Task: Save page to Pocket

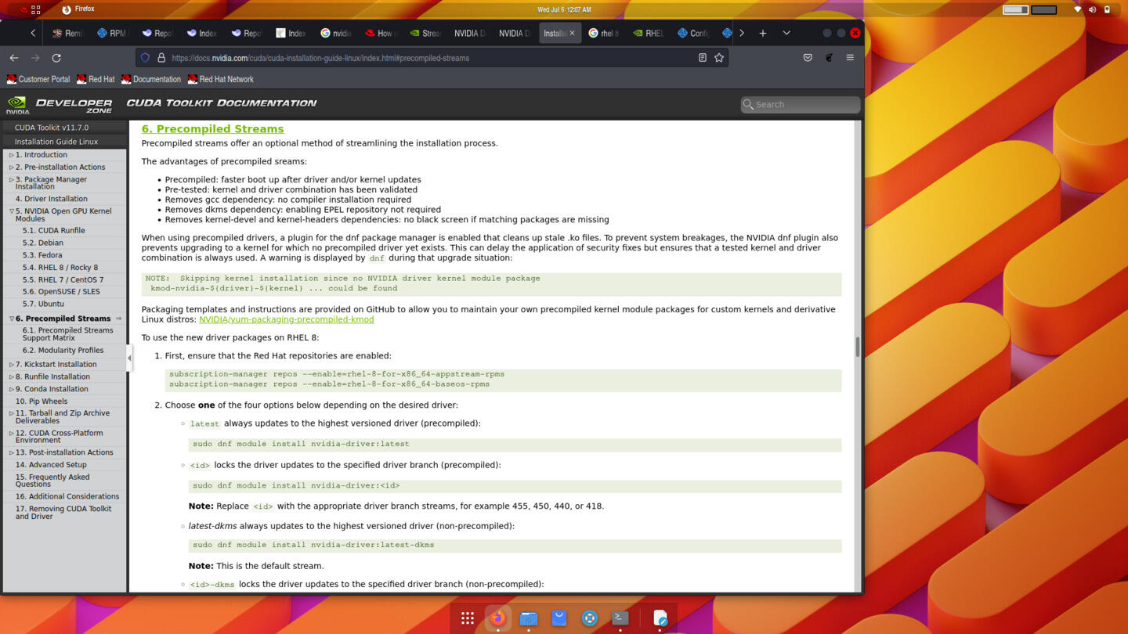Action: [x=808, y=58]
